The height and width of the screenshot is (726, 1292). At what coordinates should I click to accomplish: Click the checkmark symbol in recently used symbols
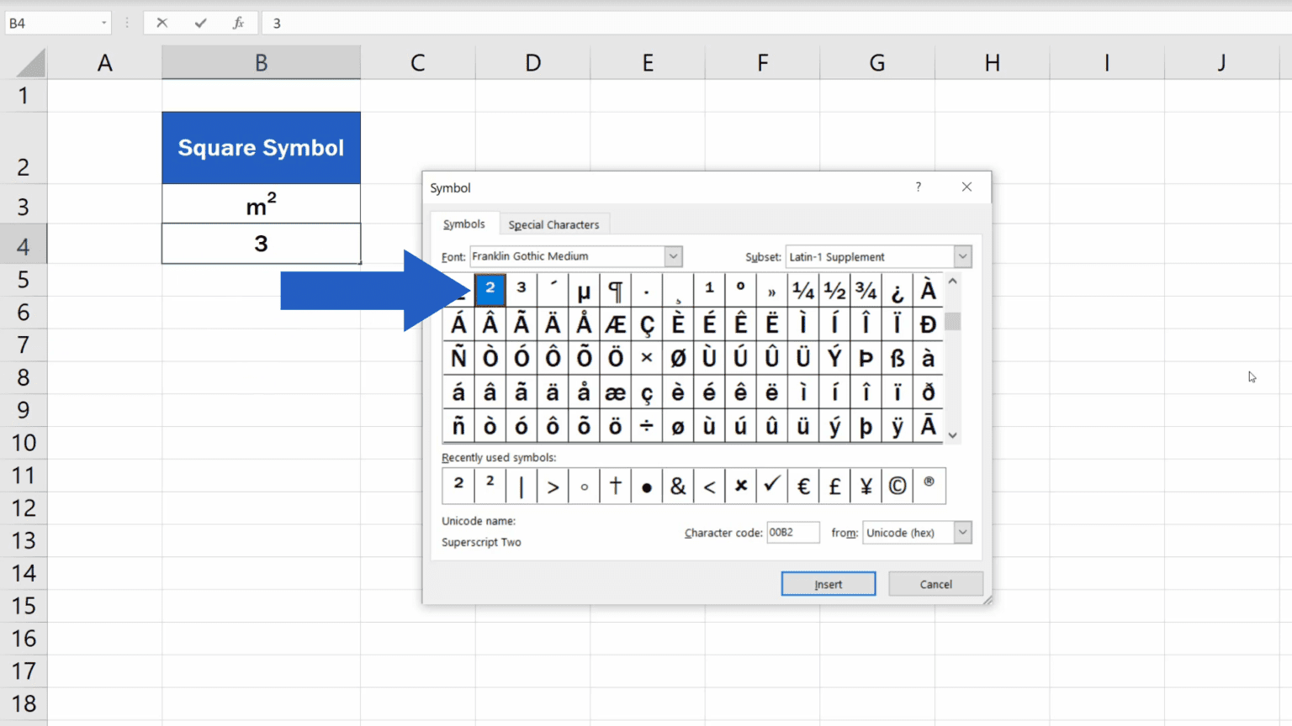pos(771,486)
